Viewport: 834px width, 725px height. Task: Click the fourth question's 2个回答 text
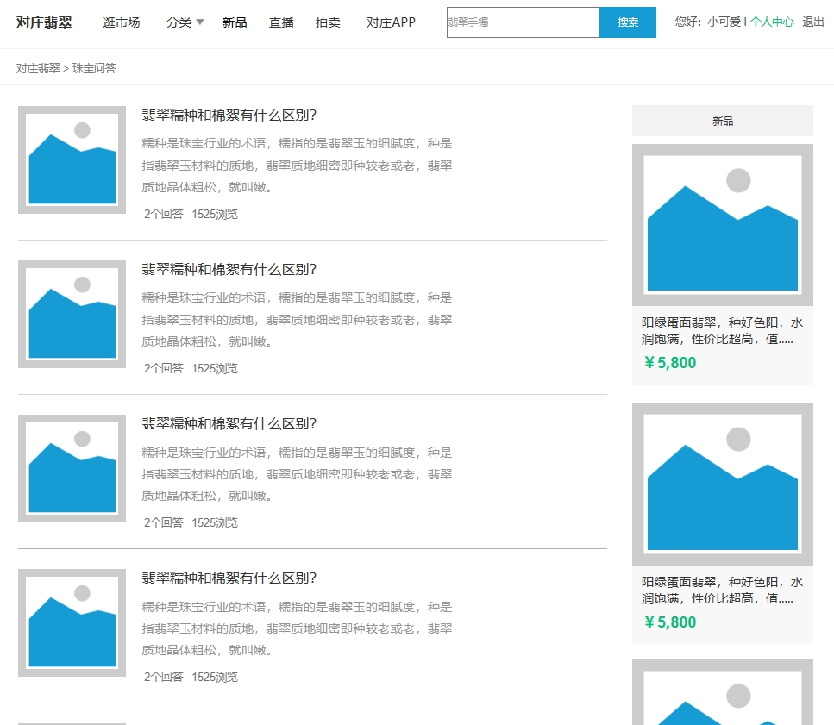coord(163,678)
